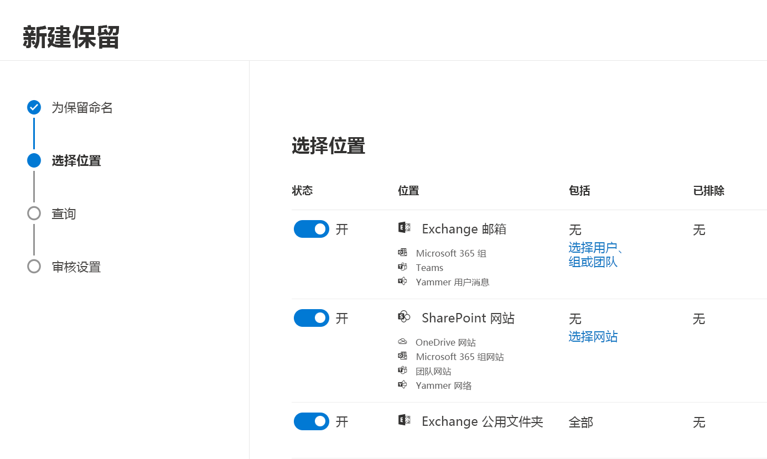
Task: Click the Yammer 用户消息 icon
Action: click(x=402, y=281)
